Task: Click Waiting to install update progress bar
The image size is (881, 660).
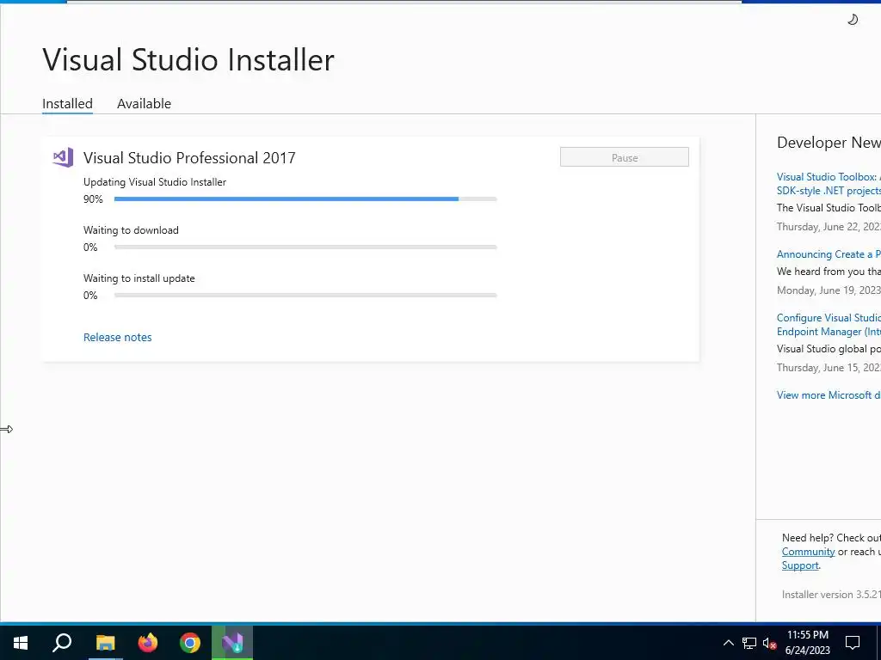Action: (305, 296)
